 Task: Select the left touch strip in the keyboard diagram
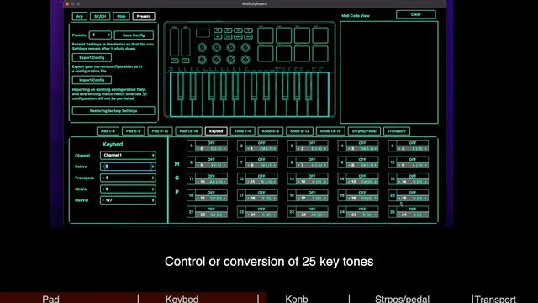click(x=174, y=41)
